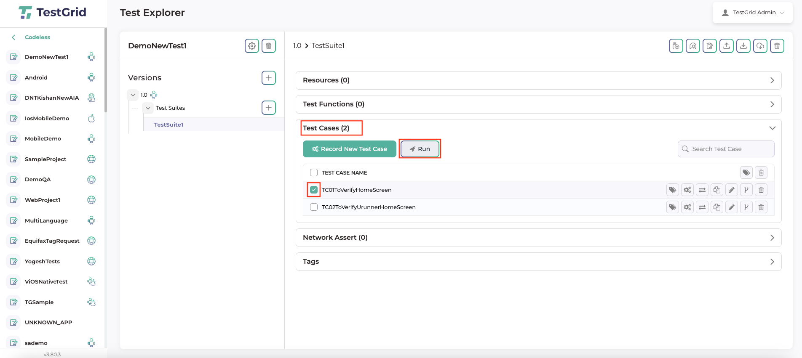Viewport: 802px width, 358px height.
Task: Uncheck the TC01ToVerifyHomeScreen checkbox
Action: tap(314, 190)
